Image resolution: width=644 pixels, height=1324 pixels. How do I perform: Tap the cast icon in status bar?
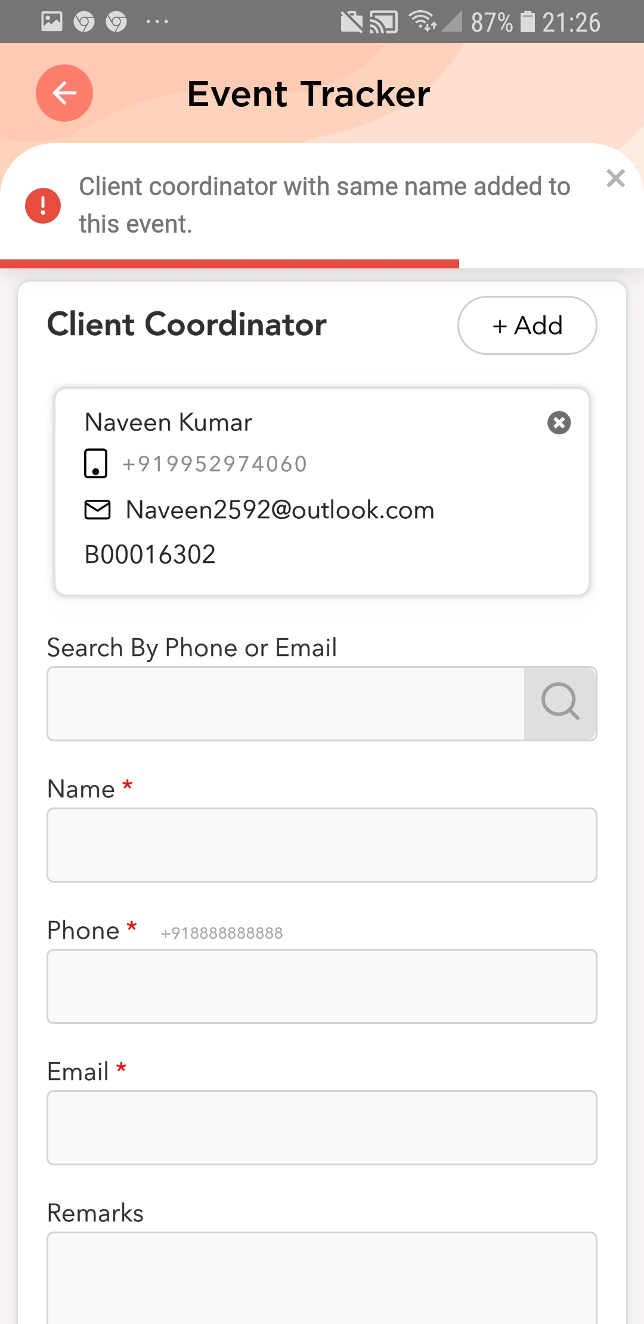[x=383, y=23]
